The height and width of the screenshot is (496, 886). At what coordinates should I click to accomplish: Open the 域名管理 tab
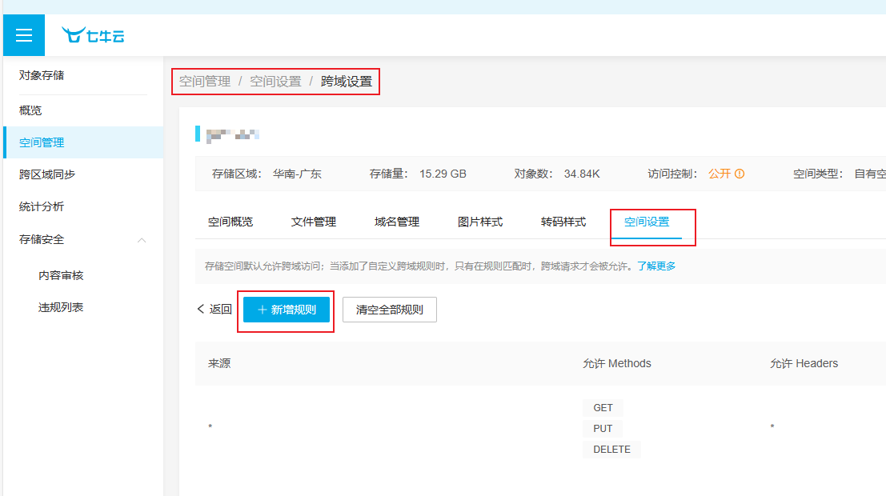click(x=397, y=222)
